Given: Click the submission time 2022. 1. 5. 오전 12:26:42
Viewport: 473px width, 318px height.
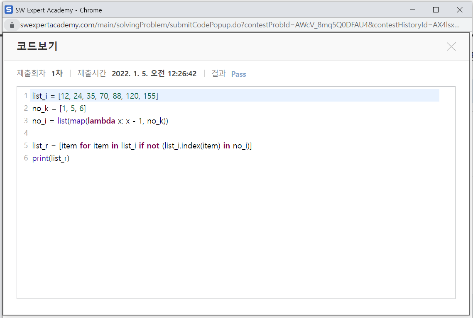Looking at the screenshot, I should tap(154, 74).
